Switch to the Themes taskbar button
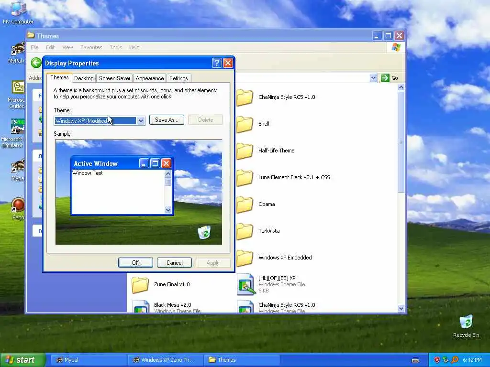490x367 pixels. 242,360
